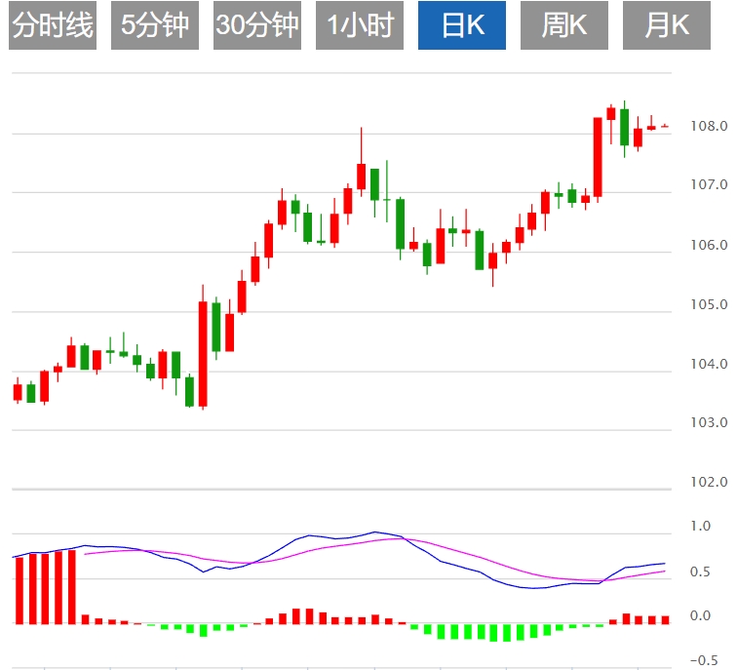Open the 30分钟 interval tab
737x670 pixels.
tap(257, 25)
